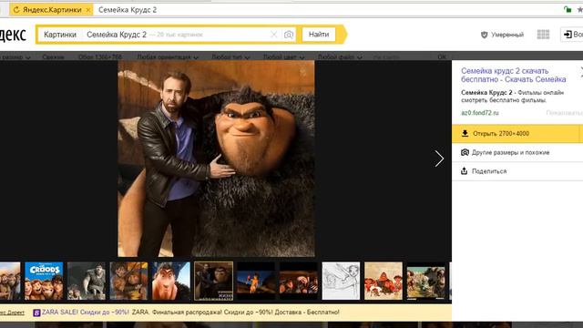
Task: Open the Любой тип dropdown
Action: (230, 56)
